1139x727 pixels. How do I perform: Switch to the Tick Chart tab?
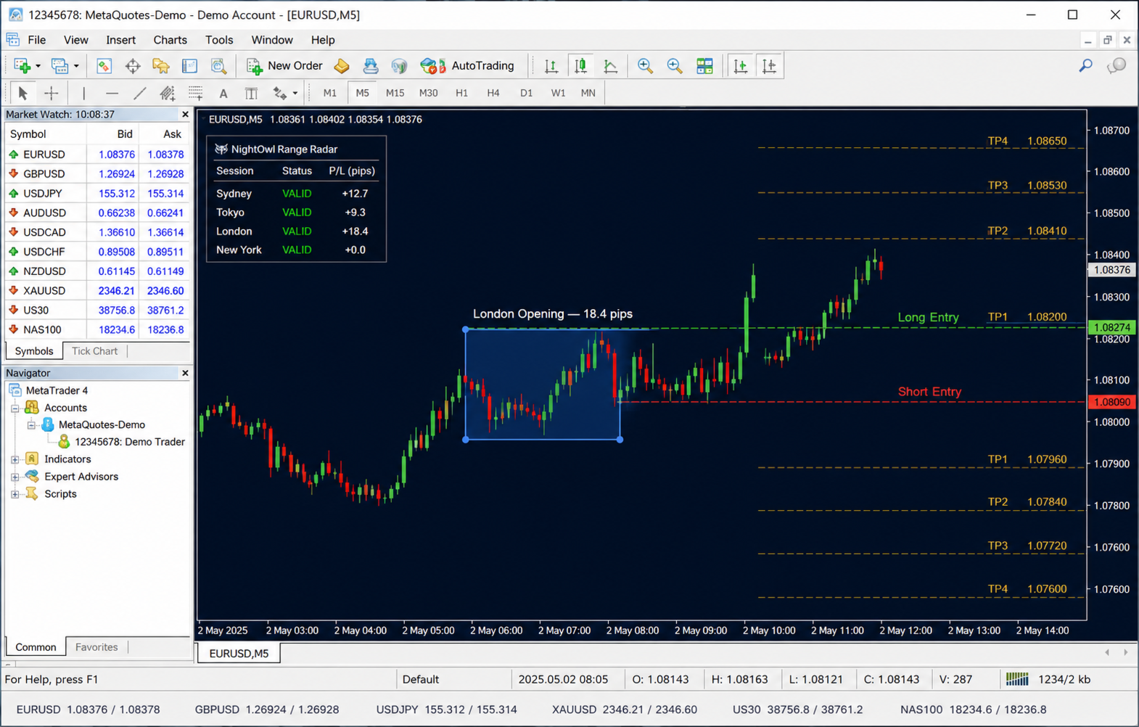pos(94,351)
